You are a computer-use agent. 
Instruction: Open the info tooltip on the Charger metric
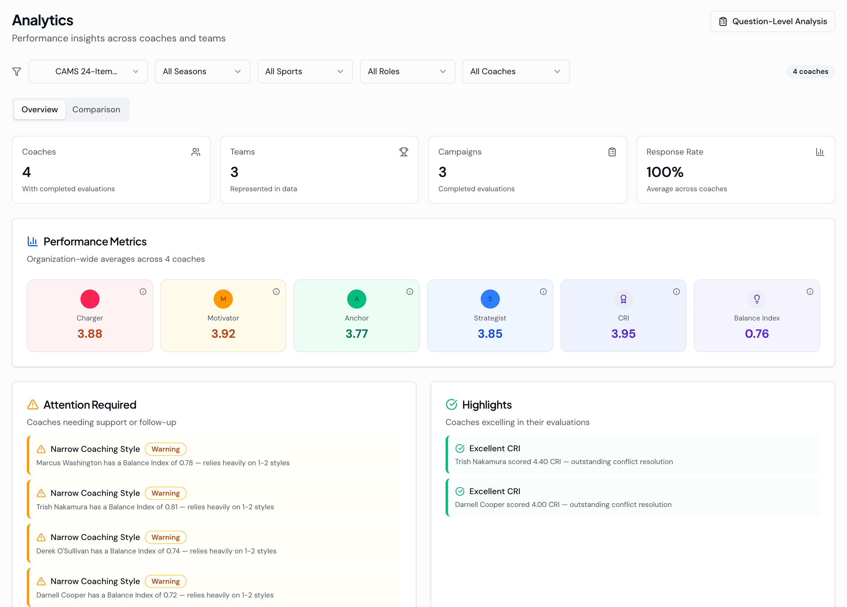[x=143, y=292]
